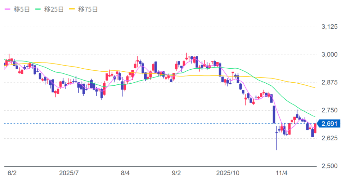Select the 6/2 date on time axis
The height and width of the screenshot is (181, 350).
[12, 173]
